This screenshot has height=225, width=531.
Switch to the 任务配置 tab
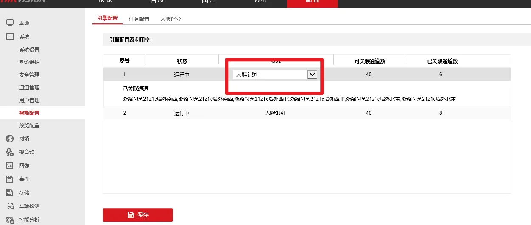point(139,19)
